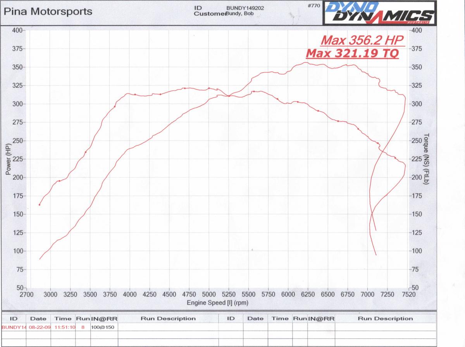Image resolution: width=465 pixels, height=347 pixels.
Task: Click the 6250 rpm axis tick label
Action: click(308, 295)
